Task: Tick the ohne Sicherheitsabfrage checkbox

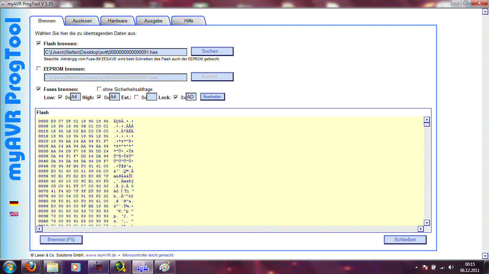Action: [x=99, y=89]
